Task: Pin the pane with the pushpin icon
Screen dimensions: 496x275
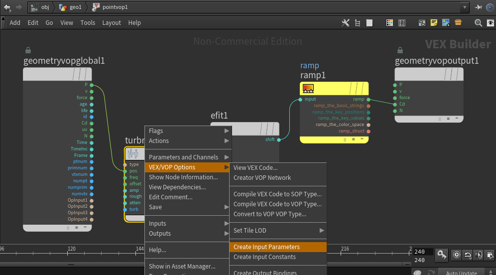Action: click(x=478, y=7)
